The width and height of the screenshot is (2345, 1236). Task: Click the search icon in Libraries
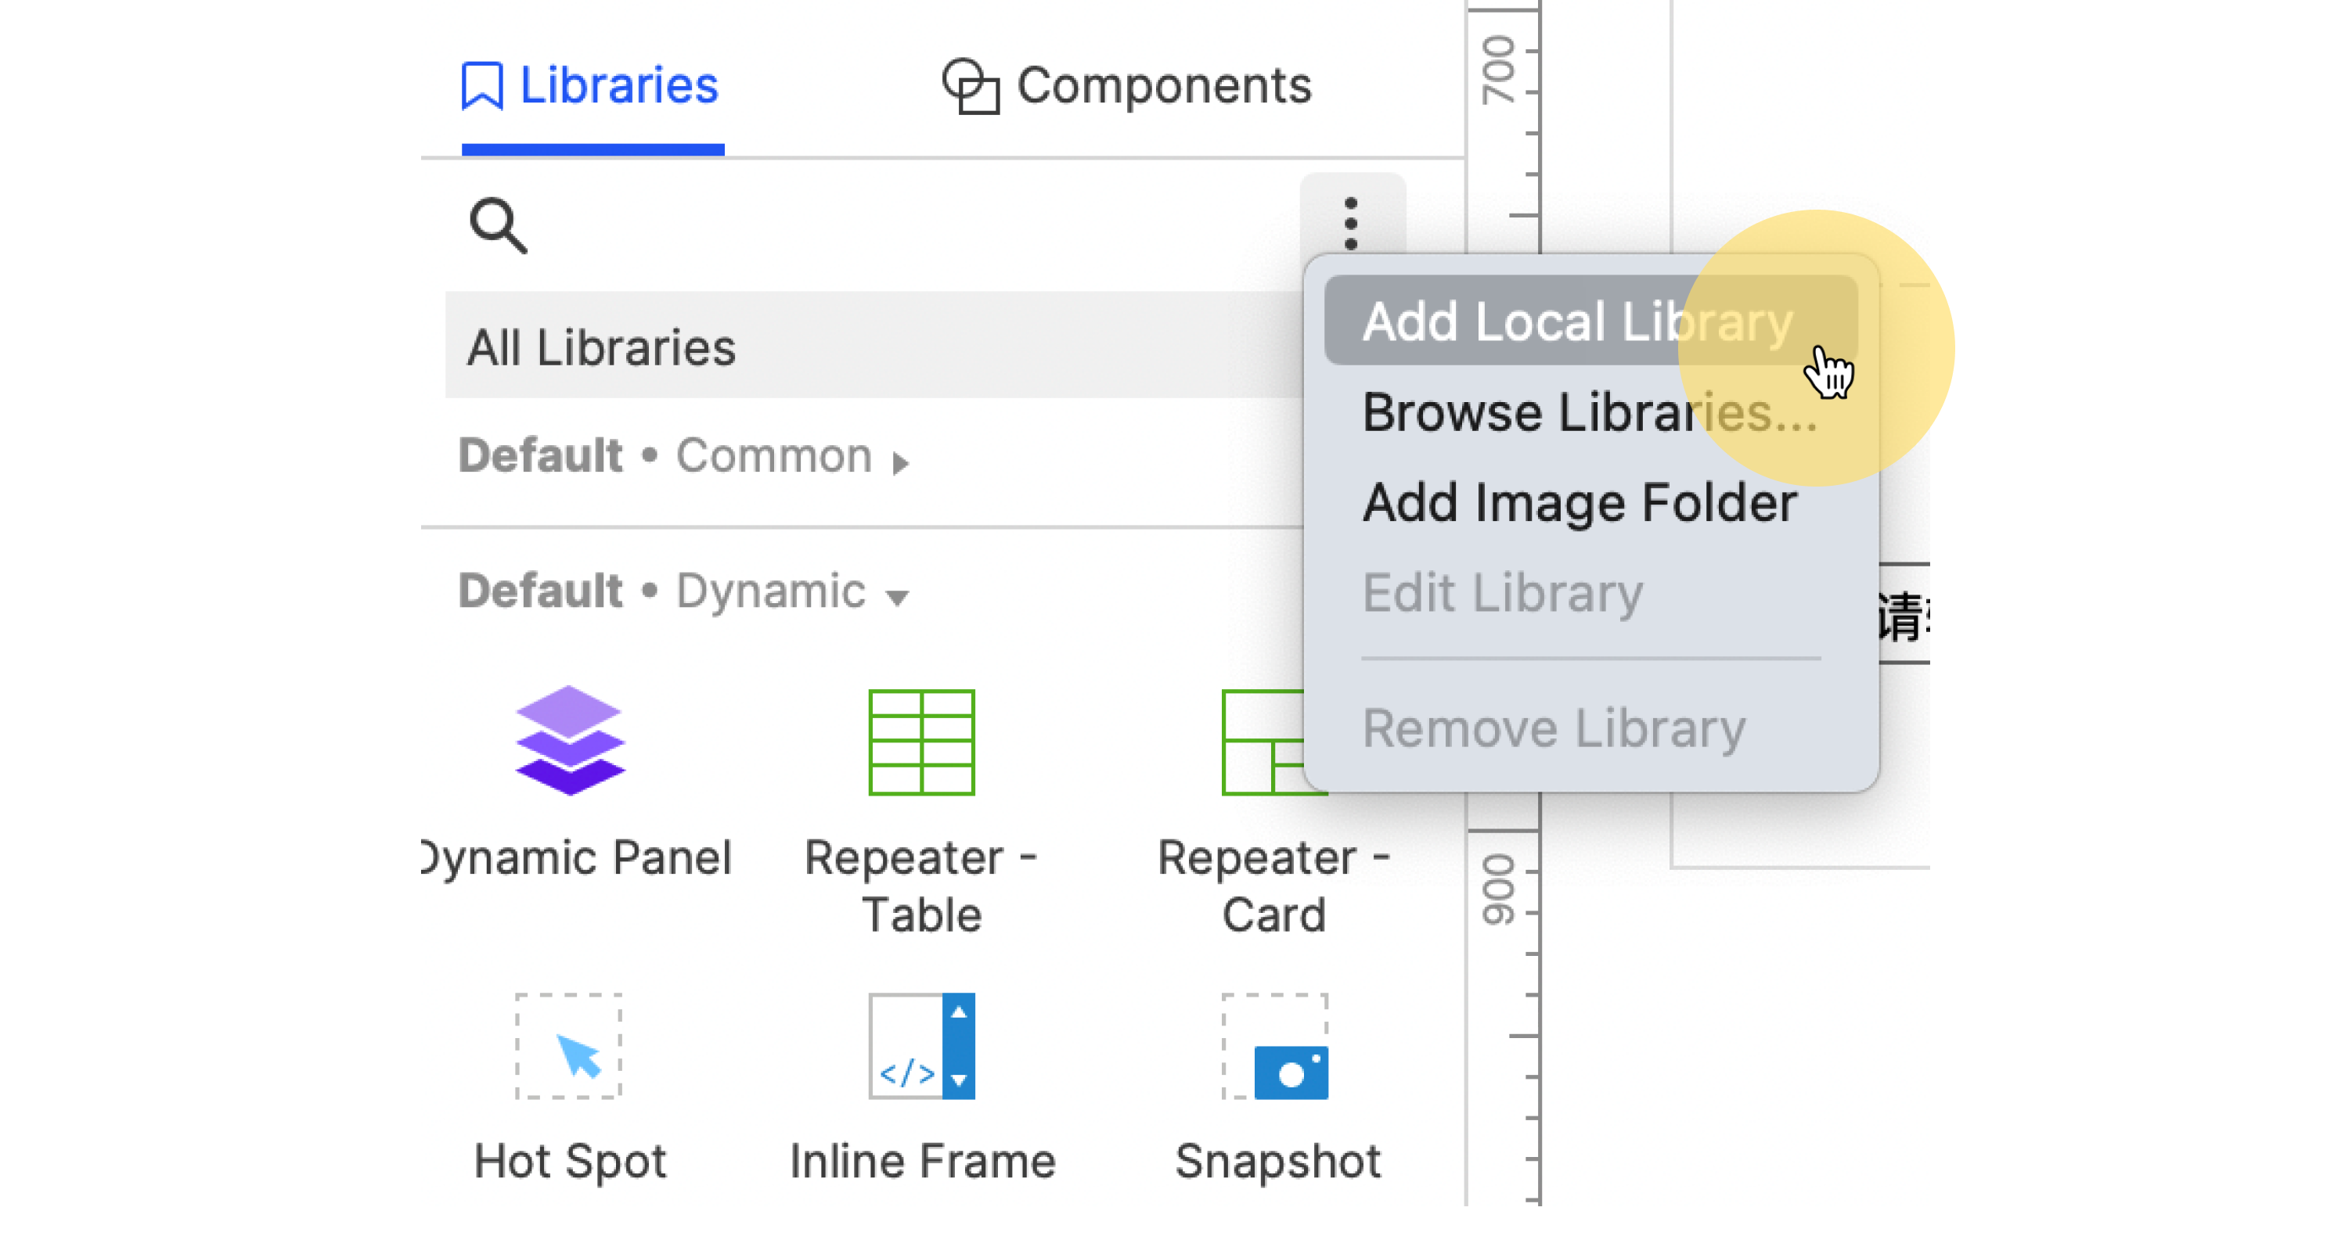click(501, 229)
